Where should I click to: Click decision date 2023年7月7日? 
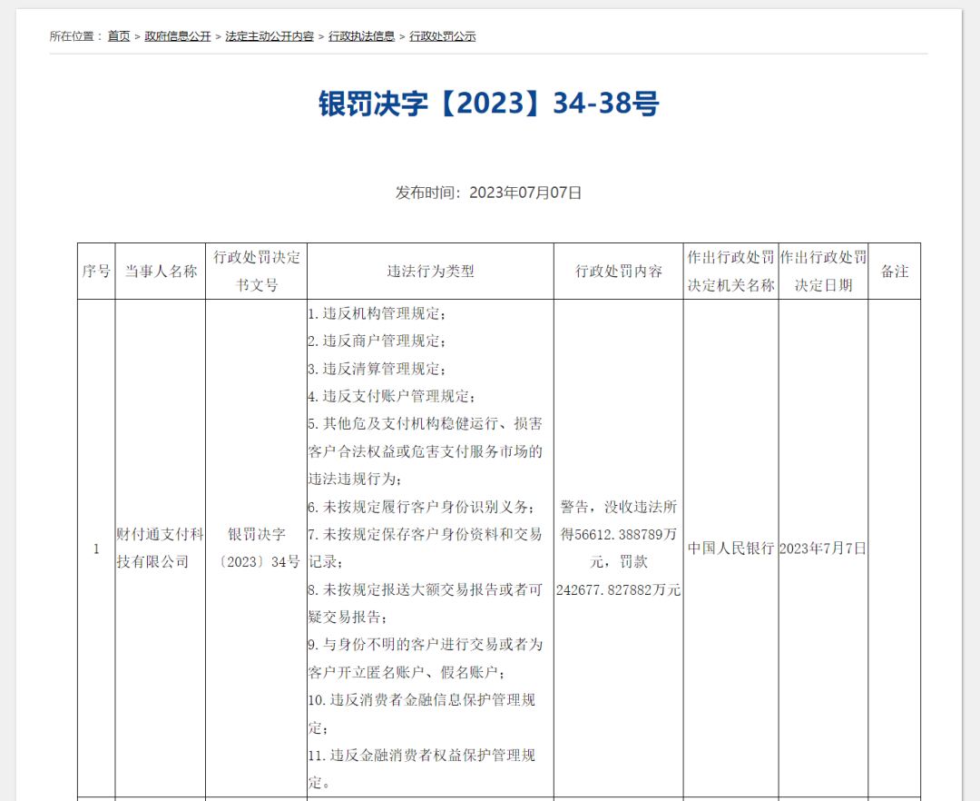pos(823,549)
